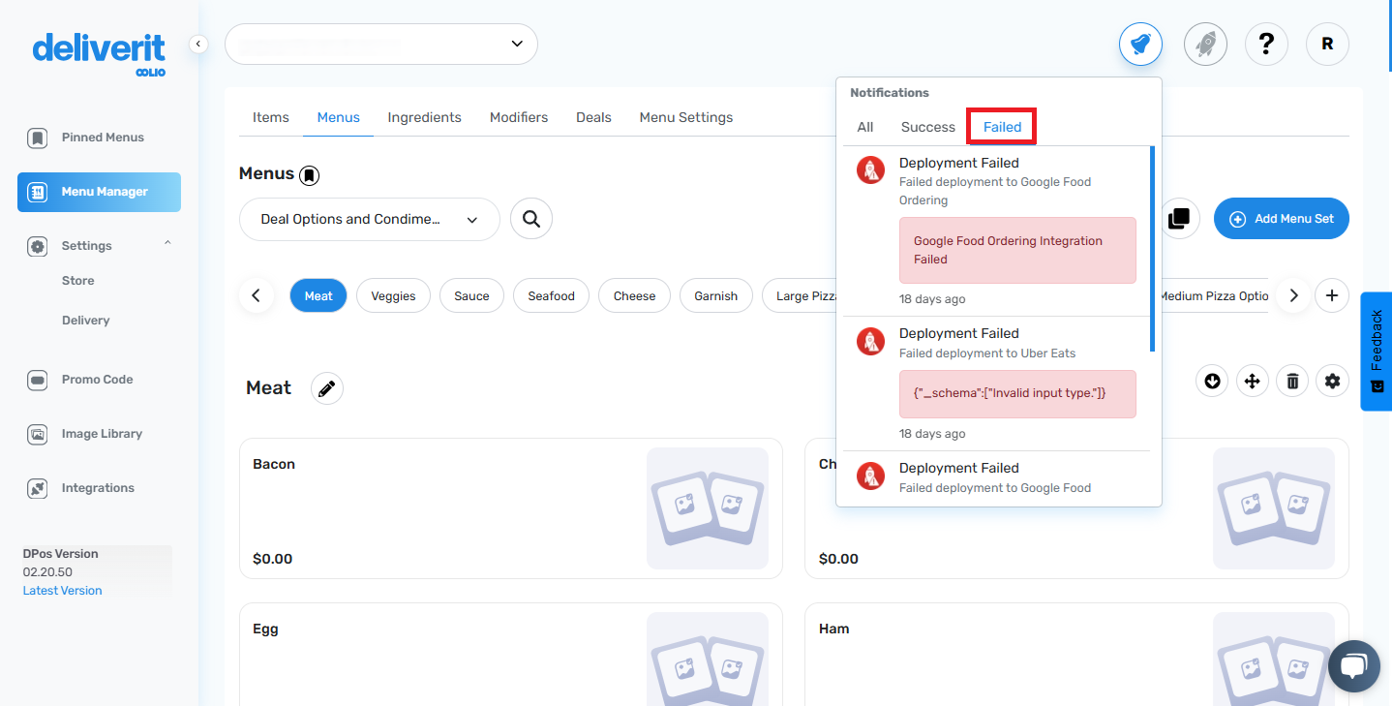Click the Ham item image placeholder
This screenshot has width=1392, height=706.
1274,659
